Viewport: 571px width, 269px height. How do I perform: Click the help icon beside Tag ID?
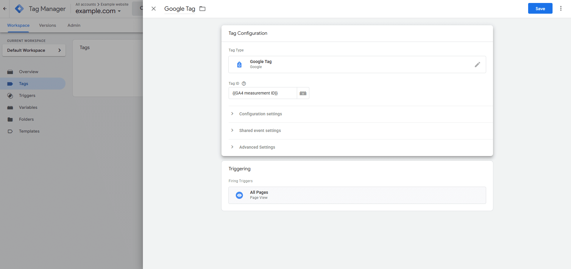pos(244,84)
